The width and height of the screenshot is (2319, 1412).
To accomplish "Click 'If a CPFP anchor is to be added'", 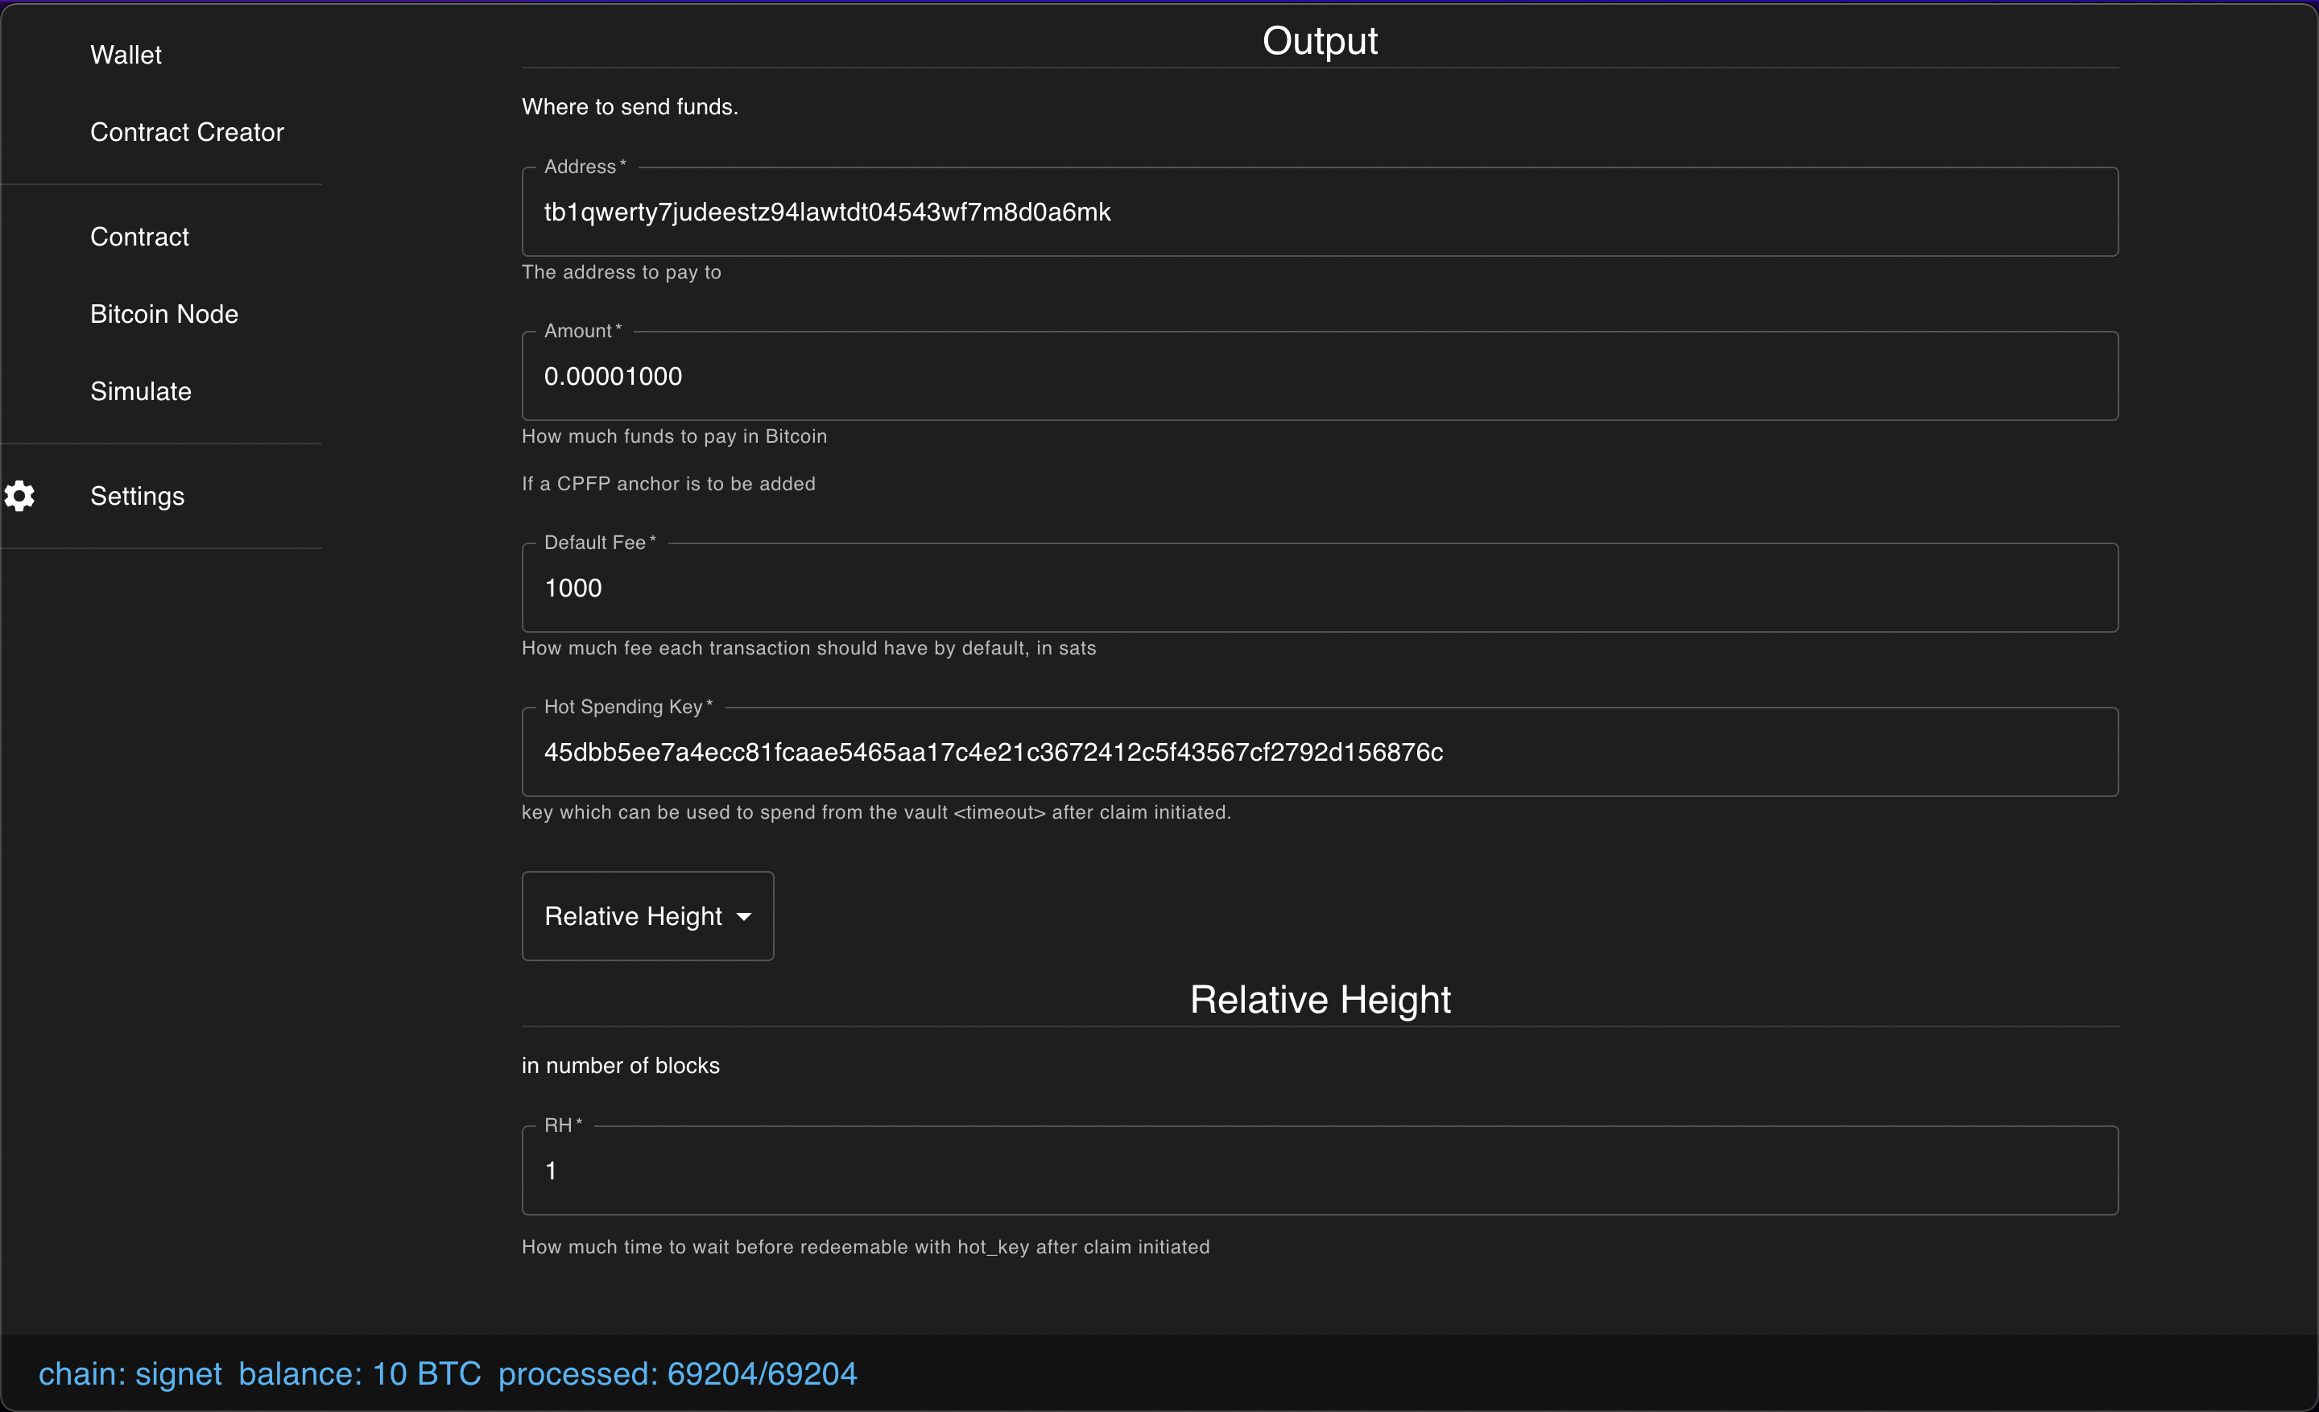I will [668, 484].
